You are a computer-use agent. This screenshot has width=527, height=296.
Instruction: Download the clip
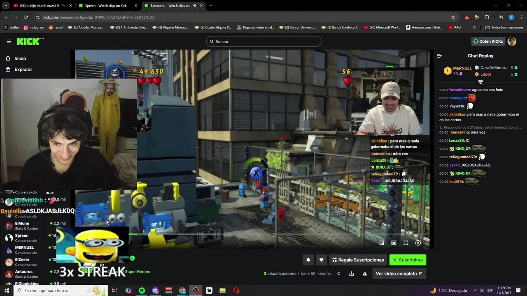(x=352, y=274)
